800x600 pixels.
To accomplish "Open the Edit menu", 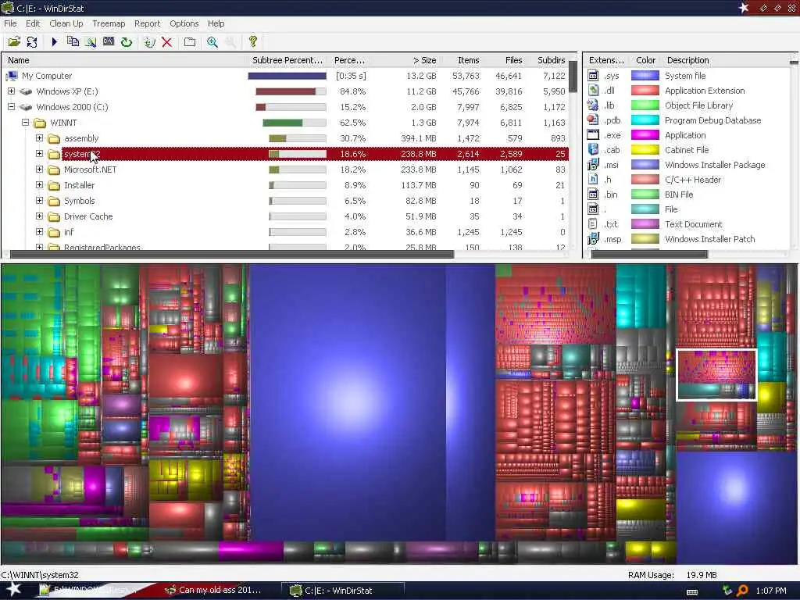I will [x=33, y=23].
